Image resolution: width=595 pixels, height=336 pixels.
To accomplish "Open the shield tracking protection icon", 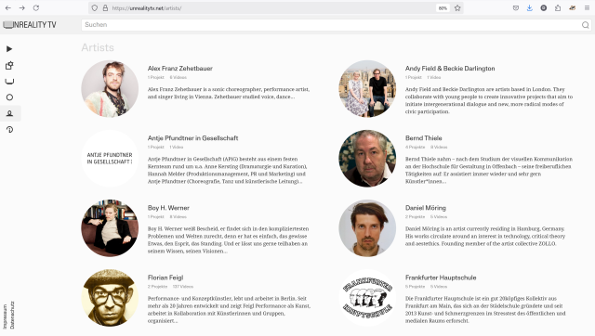I will (95, 8).
